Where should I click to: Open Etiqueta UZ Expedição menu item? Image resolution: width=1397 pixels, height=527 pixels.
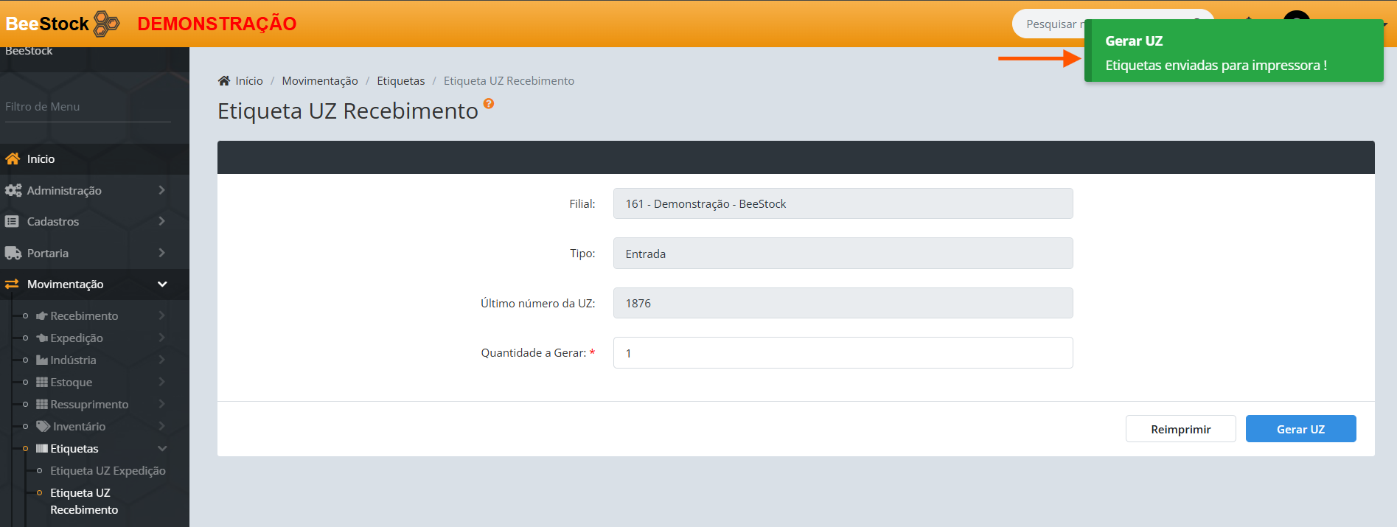tap(108, 470)
